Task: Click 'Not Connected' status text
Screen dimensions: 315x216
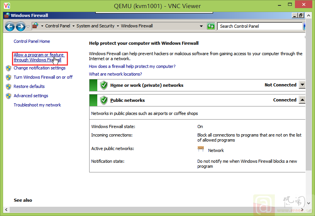Action: point(280,85)
